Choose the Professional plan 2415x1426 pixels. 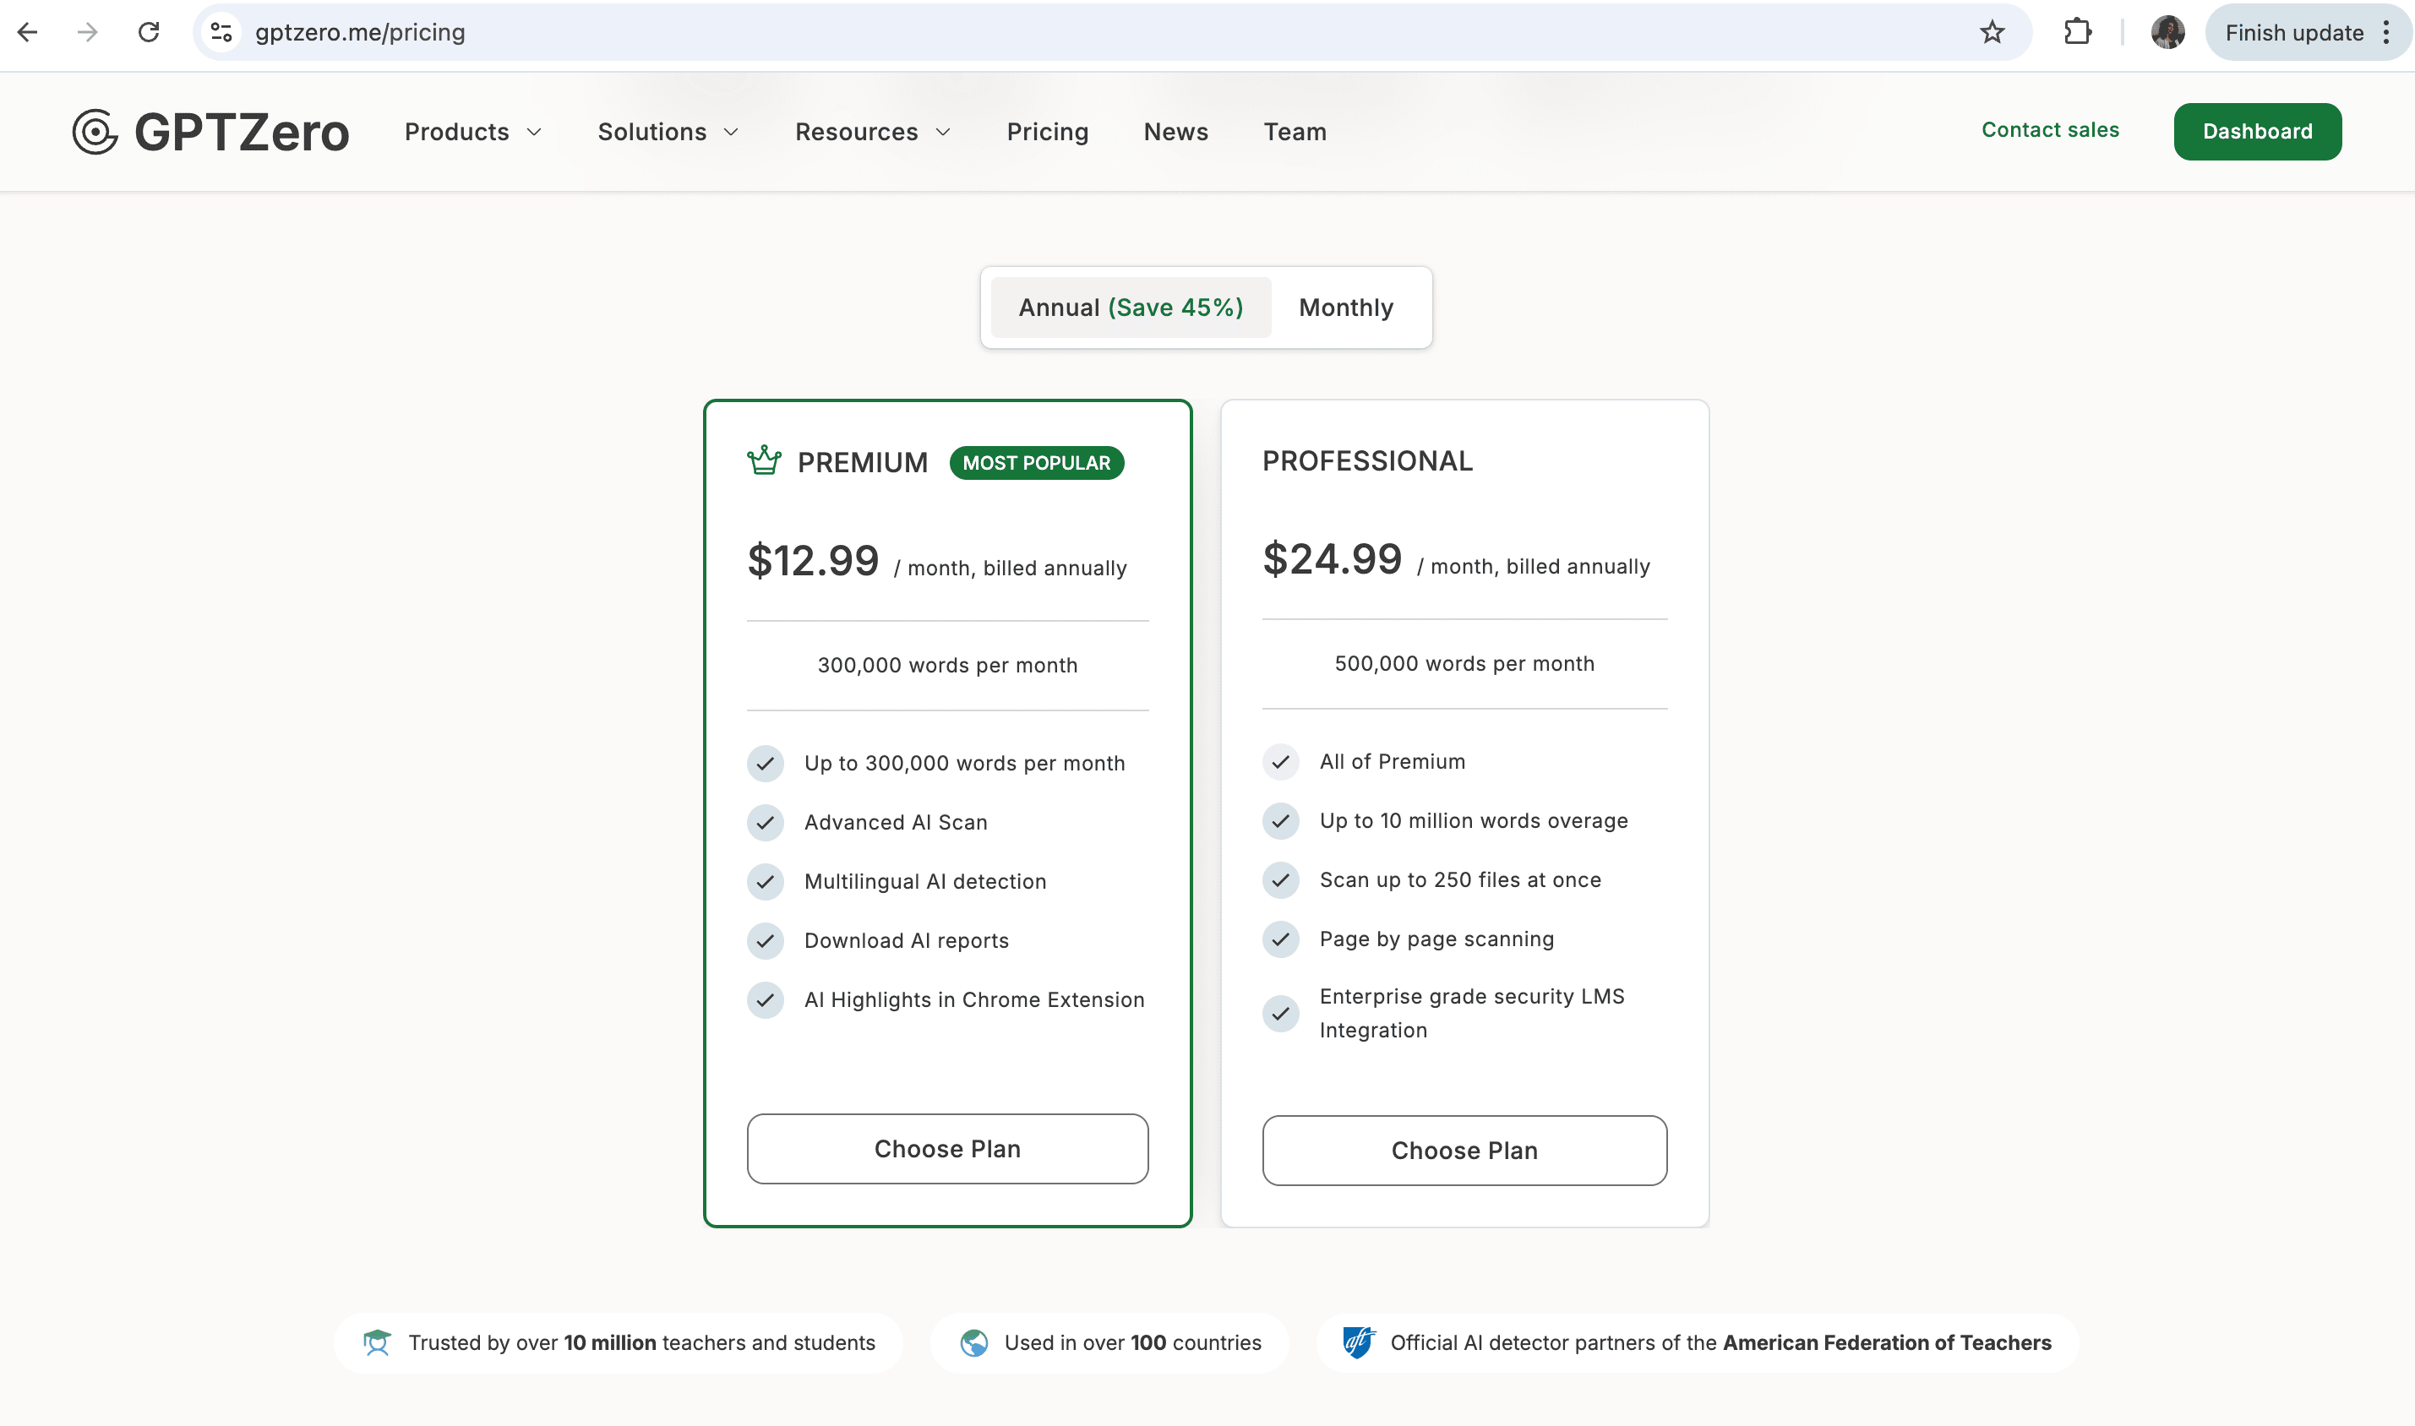[1464, 1151]
